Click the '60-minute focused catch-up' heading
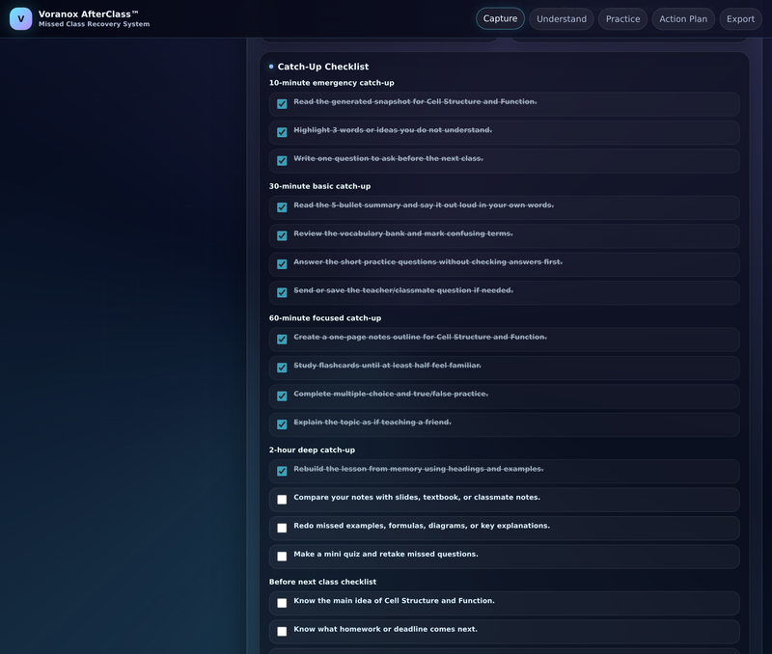Screen dimensions: 772x654 (x=325, y=318)
